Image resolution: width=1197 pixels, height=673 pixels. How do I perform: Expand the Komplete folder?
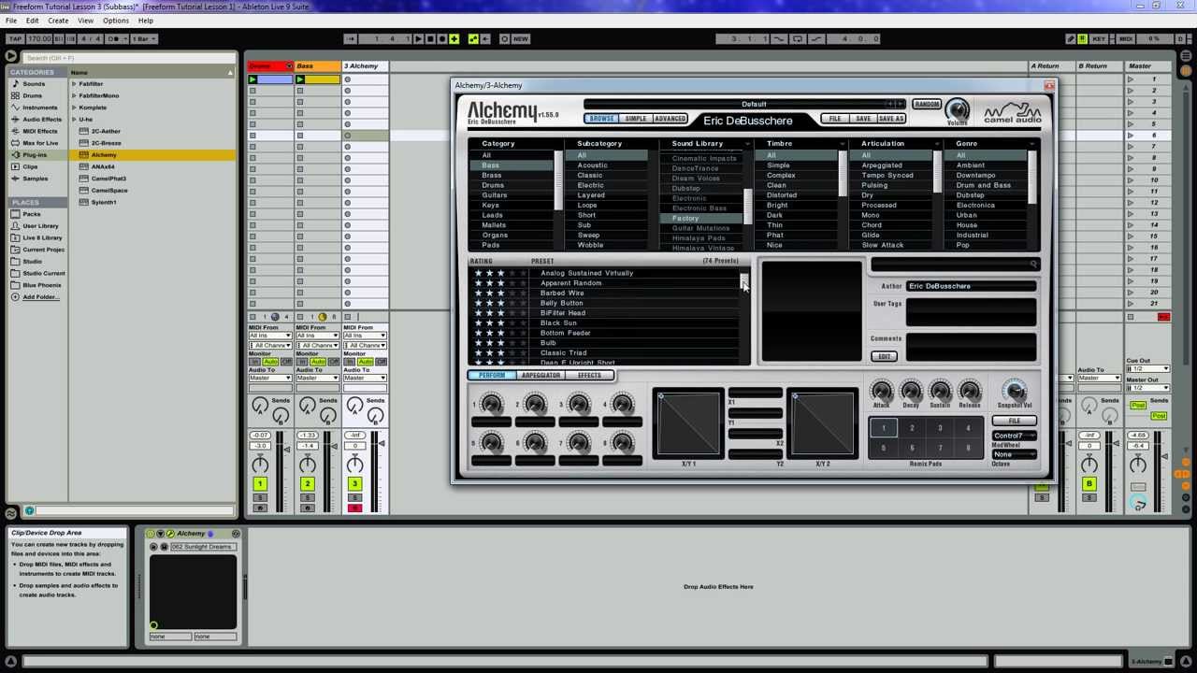click(x=74, y=107)
